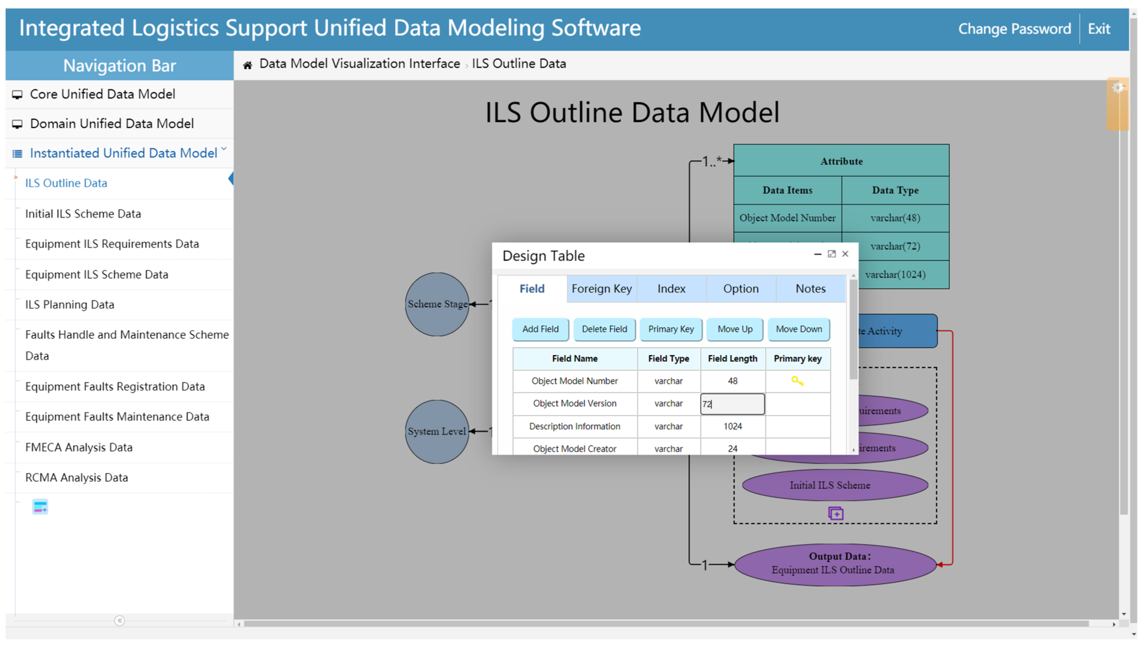Screen dimensions: 1144x647
Task: Collapse the Instantiated Unified Data Model menu
Action: click(x=224, y=149)
